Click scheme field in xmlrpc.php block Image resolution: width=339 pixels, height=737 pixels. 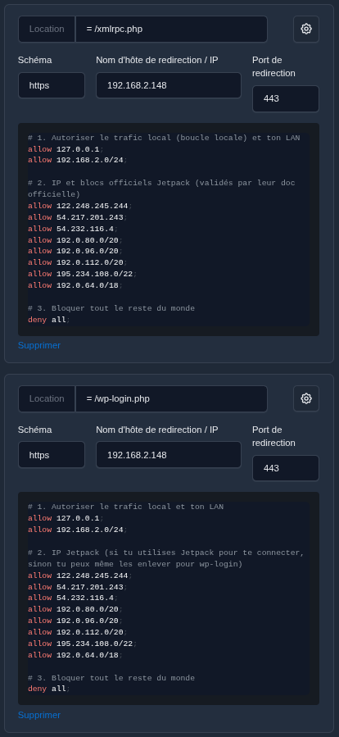click(52, 85)
